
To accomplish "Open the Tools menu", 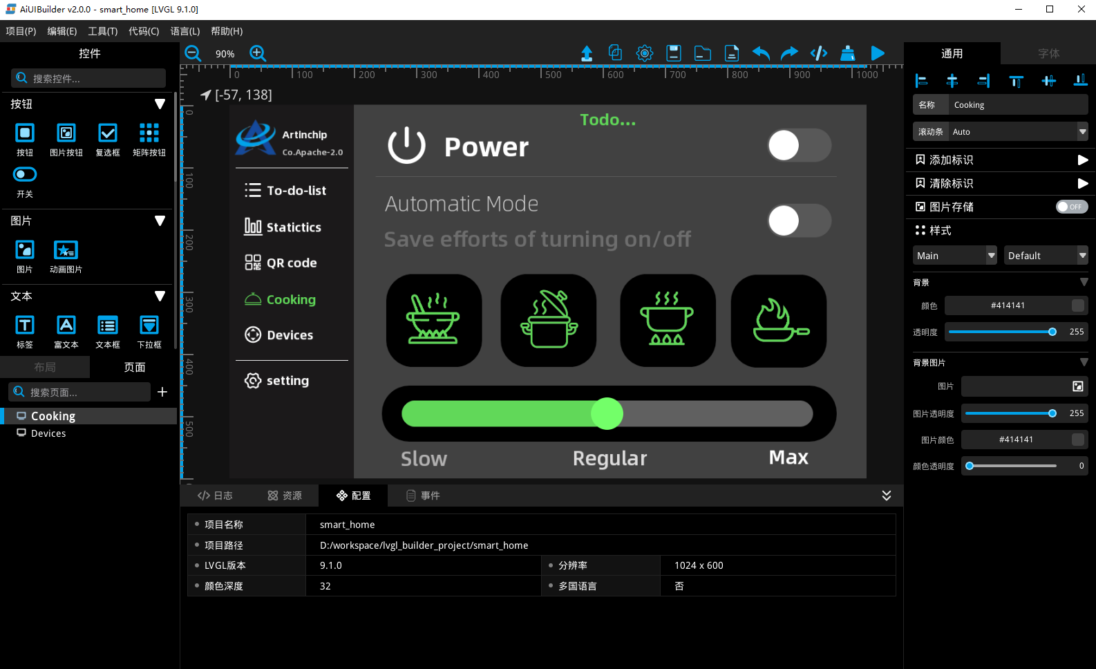I will tap(102, 31).
